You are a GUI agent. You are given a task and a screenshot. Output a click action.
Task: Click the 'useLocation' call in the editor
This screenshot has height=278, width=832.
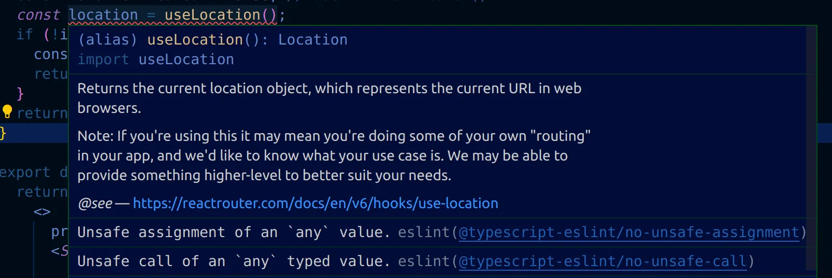pyautogui.click(x=212, y=15)
